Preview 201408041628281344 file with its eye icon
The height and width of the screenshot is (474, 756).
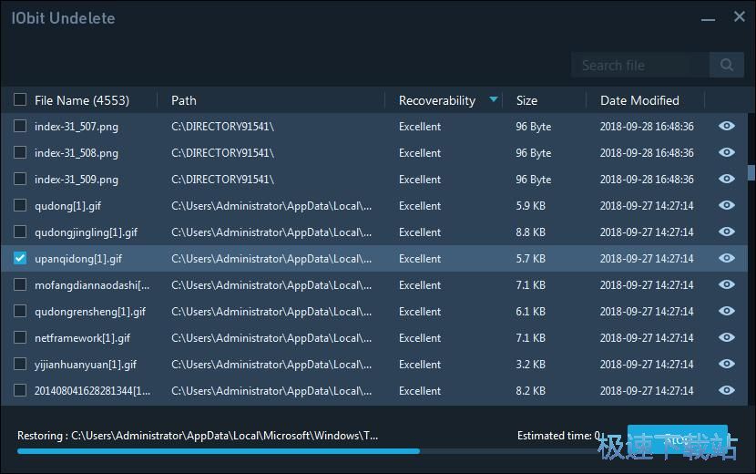coord(727,390)
